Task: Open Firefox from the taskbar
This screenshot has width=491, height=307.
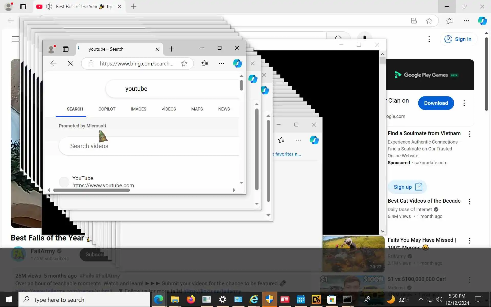Action: pyautogui.click(x=191, y=299)
